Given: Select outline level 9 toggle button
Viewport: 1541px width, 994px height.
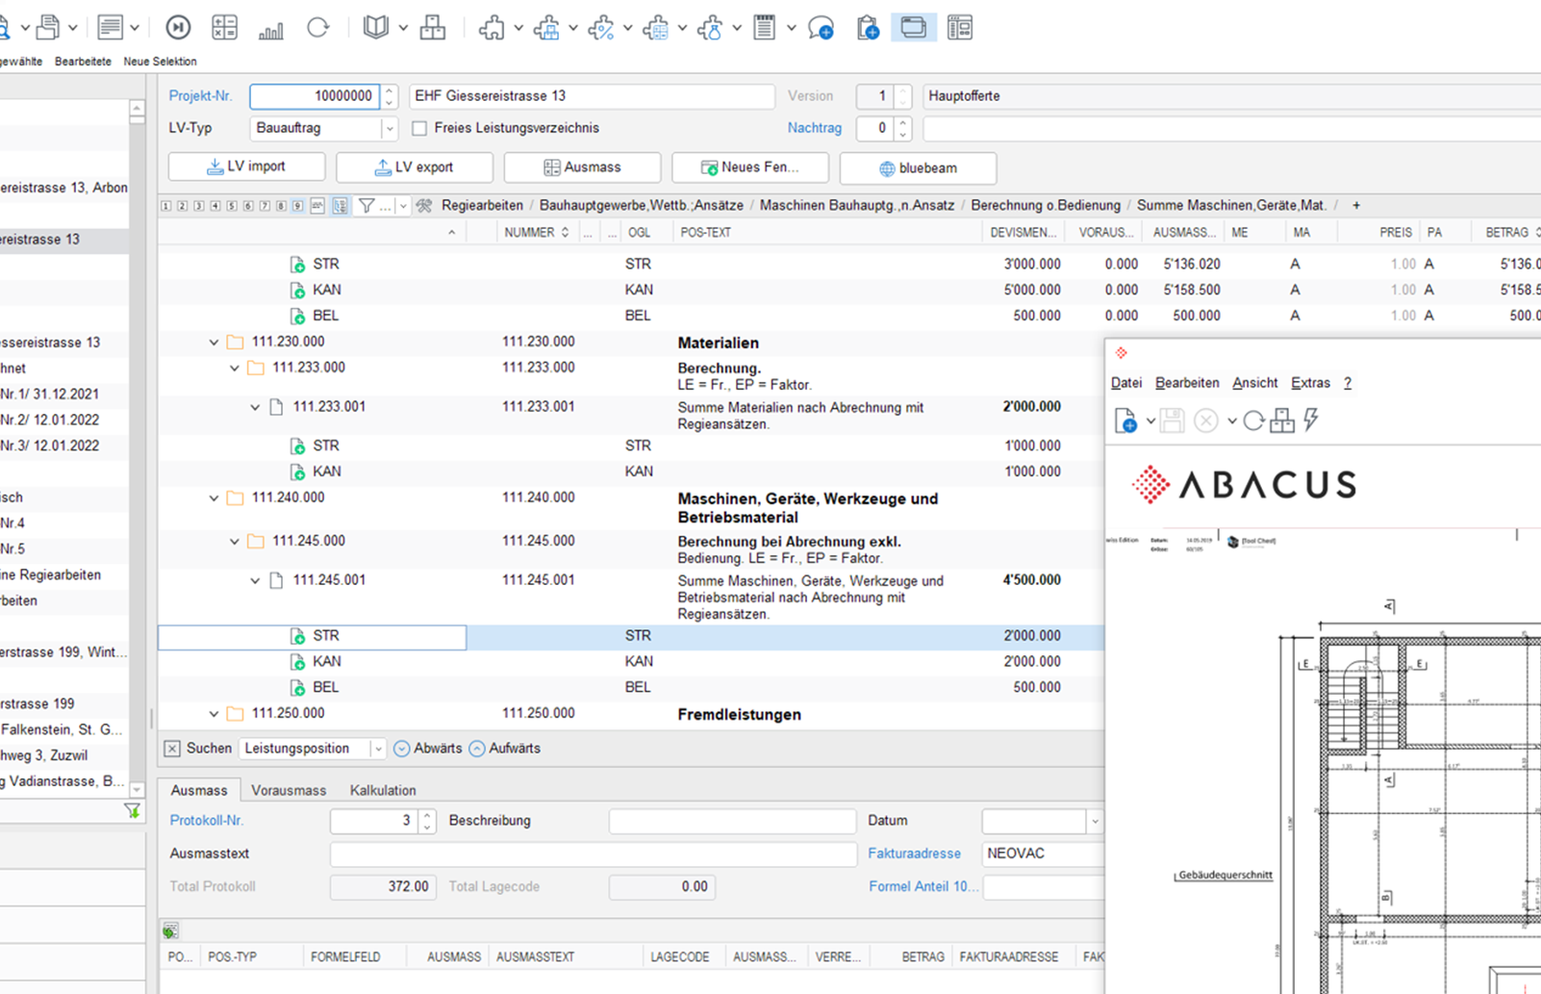Looking at the screenshot, I should coord(297,206).
